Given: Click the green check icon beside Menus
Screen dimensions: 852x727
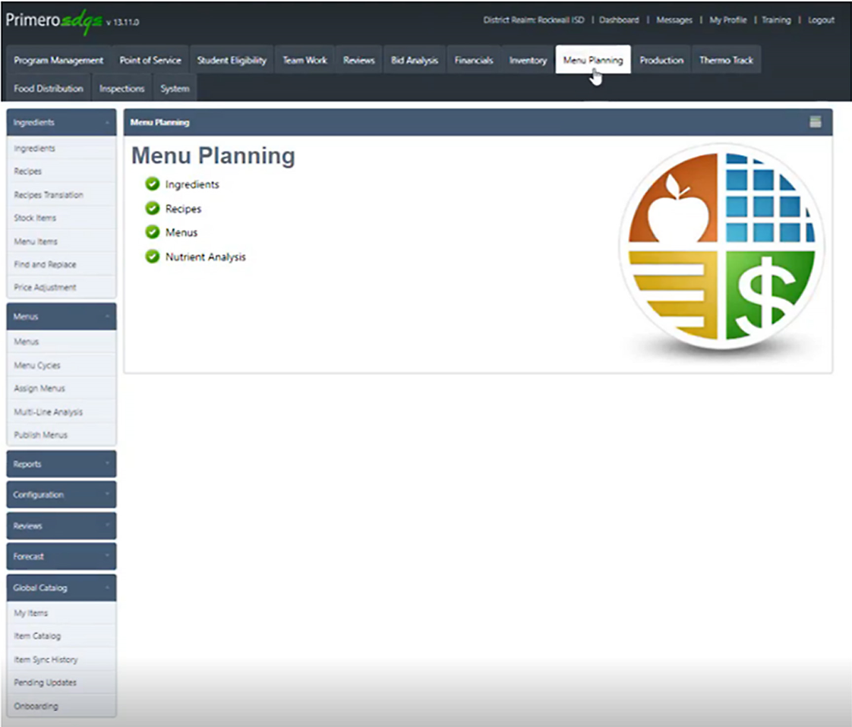Looking at the screenshot, I should (x=153, y=232).
